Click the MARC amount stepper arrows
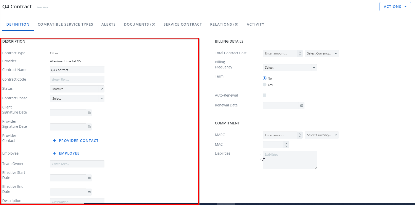This screenshot has height=205, width=415. (x=300, y=135)
